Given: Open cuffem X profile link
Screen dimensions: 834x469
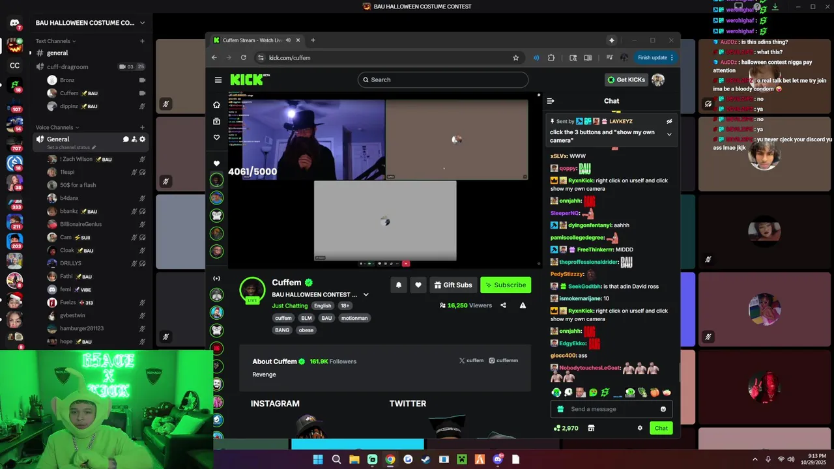Looking at the screenshot, I should point(471,360).
